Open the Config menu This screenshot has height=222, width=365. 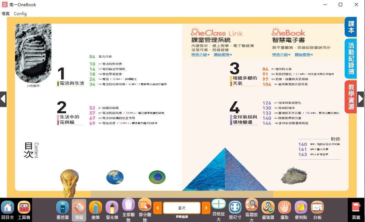pos(20,14)
